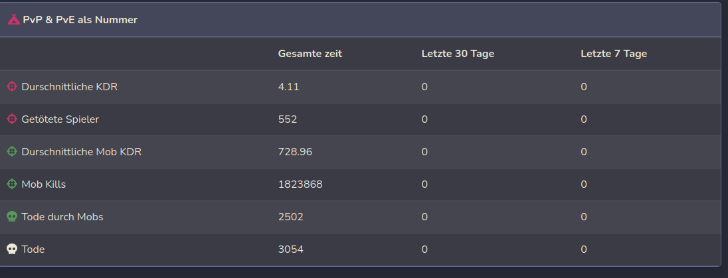
Task: Click the PvP & PvE als Nummer title
Action: [80, 20]
